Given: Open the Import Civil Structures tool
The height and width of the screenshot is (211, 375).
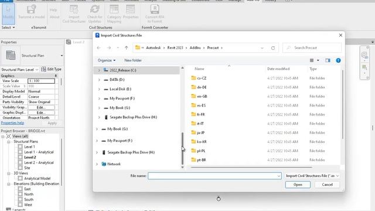Looking at the screenshot, I should [x=74, y=14].
